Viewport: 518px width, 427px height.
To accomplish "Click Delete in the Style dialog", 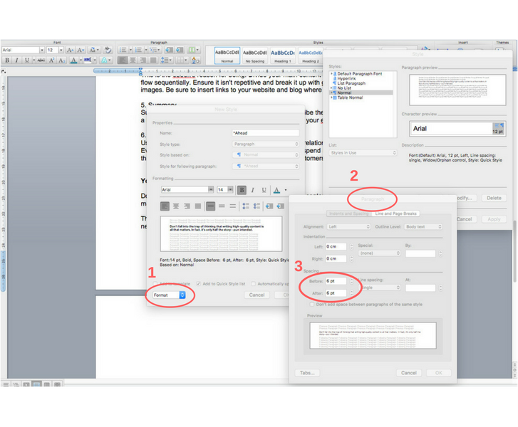I will click(494, 198).
